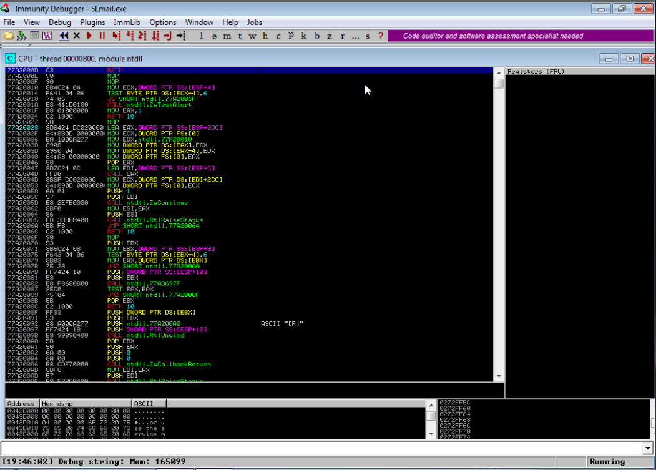Show Patches via P button
This screenshot has height=470, width=656.
coord(291,36)
